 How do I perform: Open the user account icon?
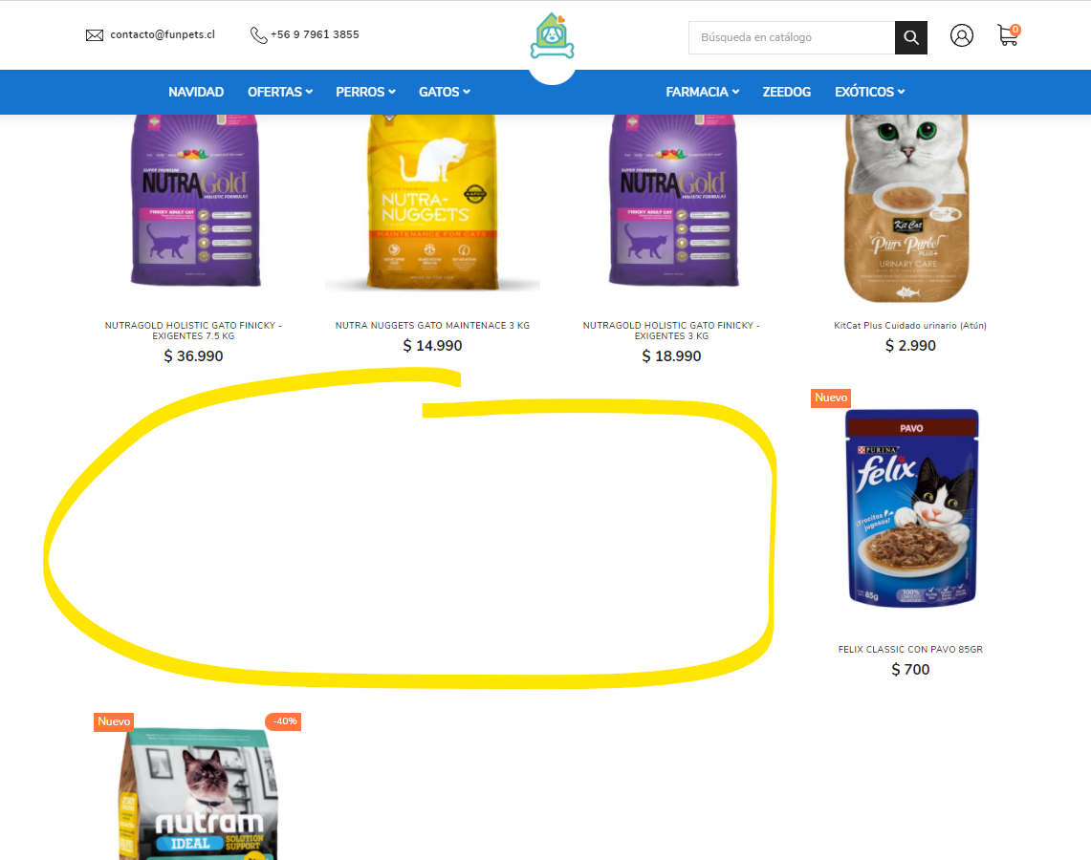click(x=962, y=35)
